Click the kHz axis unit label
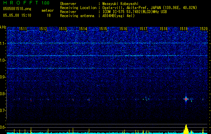 coord(3,27)
